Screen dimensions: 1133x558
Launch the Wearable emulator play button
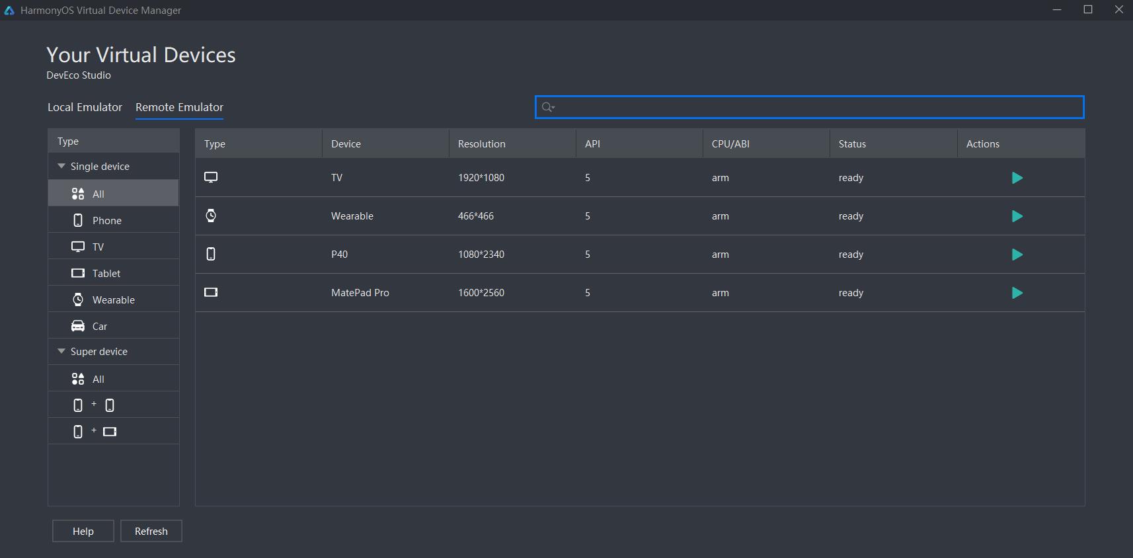click(x=1017, y=216)
